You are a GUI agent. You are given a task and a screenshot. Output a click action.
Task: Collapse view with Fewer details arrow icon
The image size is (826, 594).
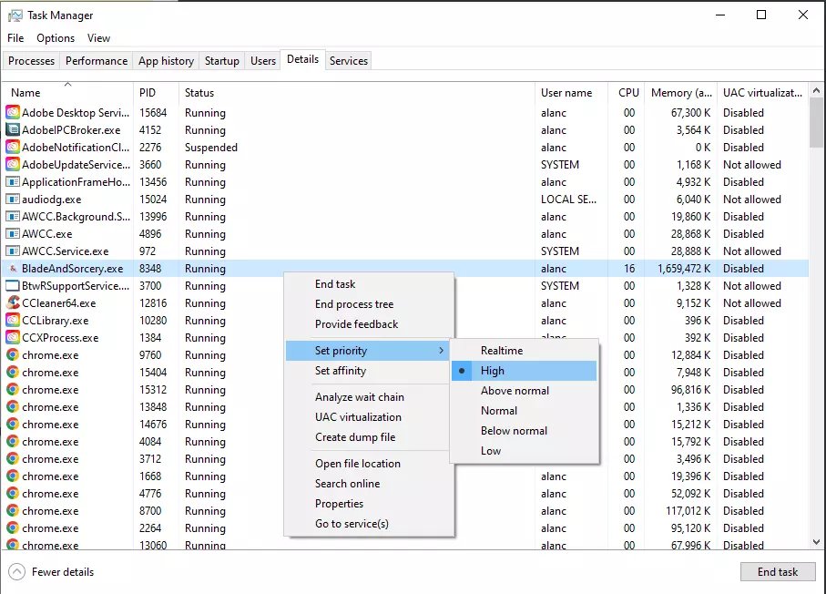[x=16, y=572]
